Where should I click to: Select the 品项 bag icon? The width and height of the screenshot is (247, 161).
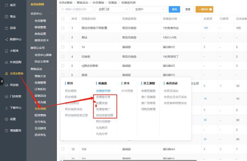tap(6, 28)
